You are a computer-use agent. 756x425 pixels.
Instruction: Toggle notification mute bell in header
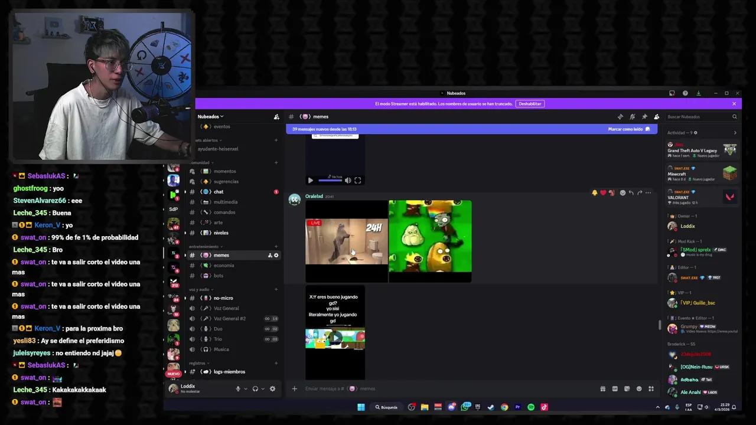(x=632, y=117)
